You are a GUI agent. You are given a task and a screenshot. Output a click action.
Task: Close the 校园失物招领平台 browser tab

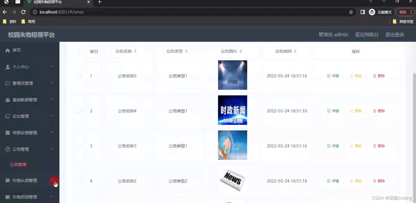pyautogui.click(x=88, y=2)
